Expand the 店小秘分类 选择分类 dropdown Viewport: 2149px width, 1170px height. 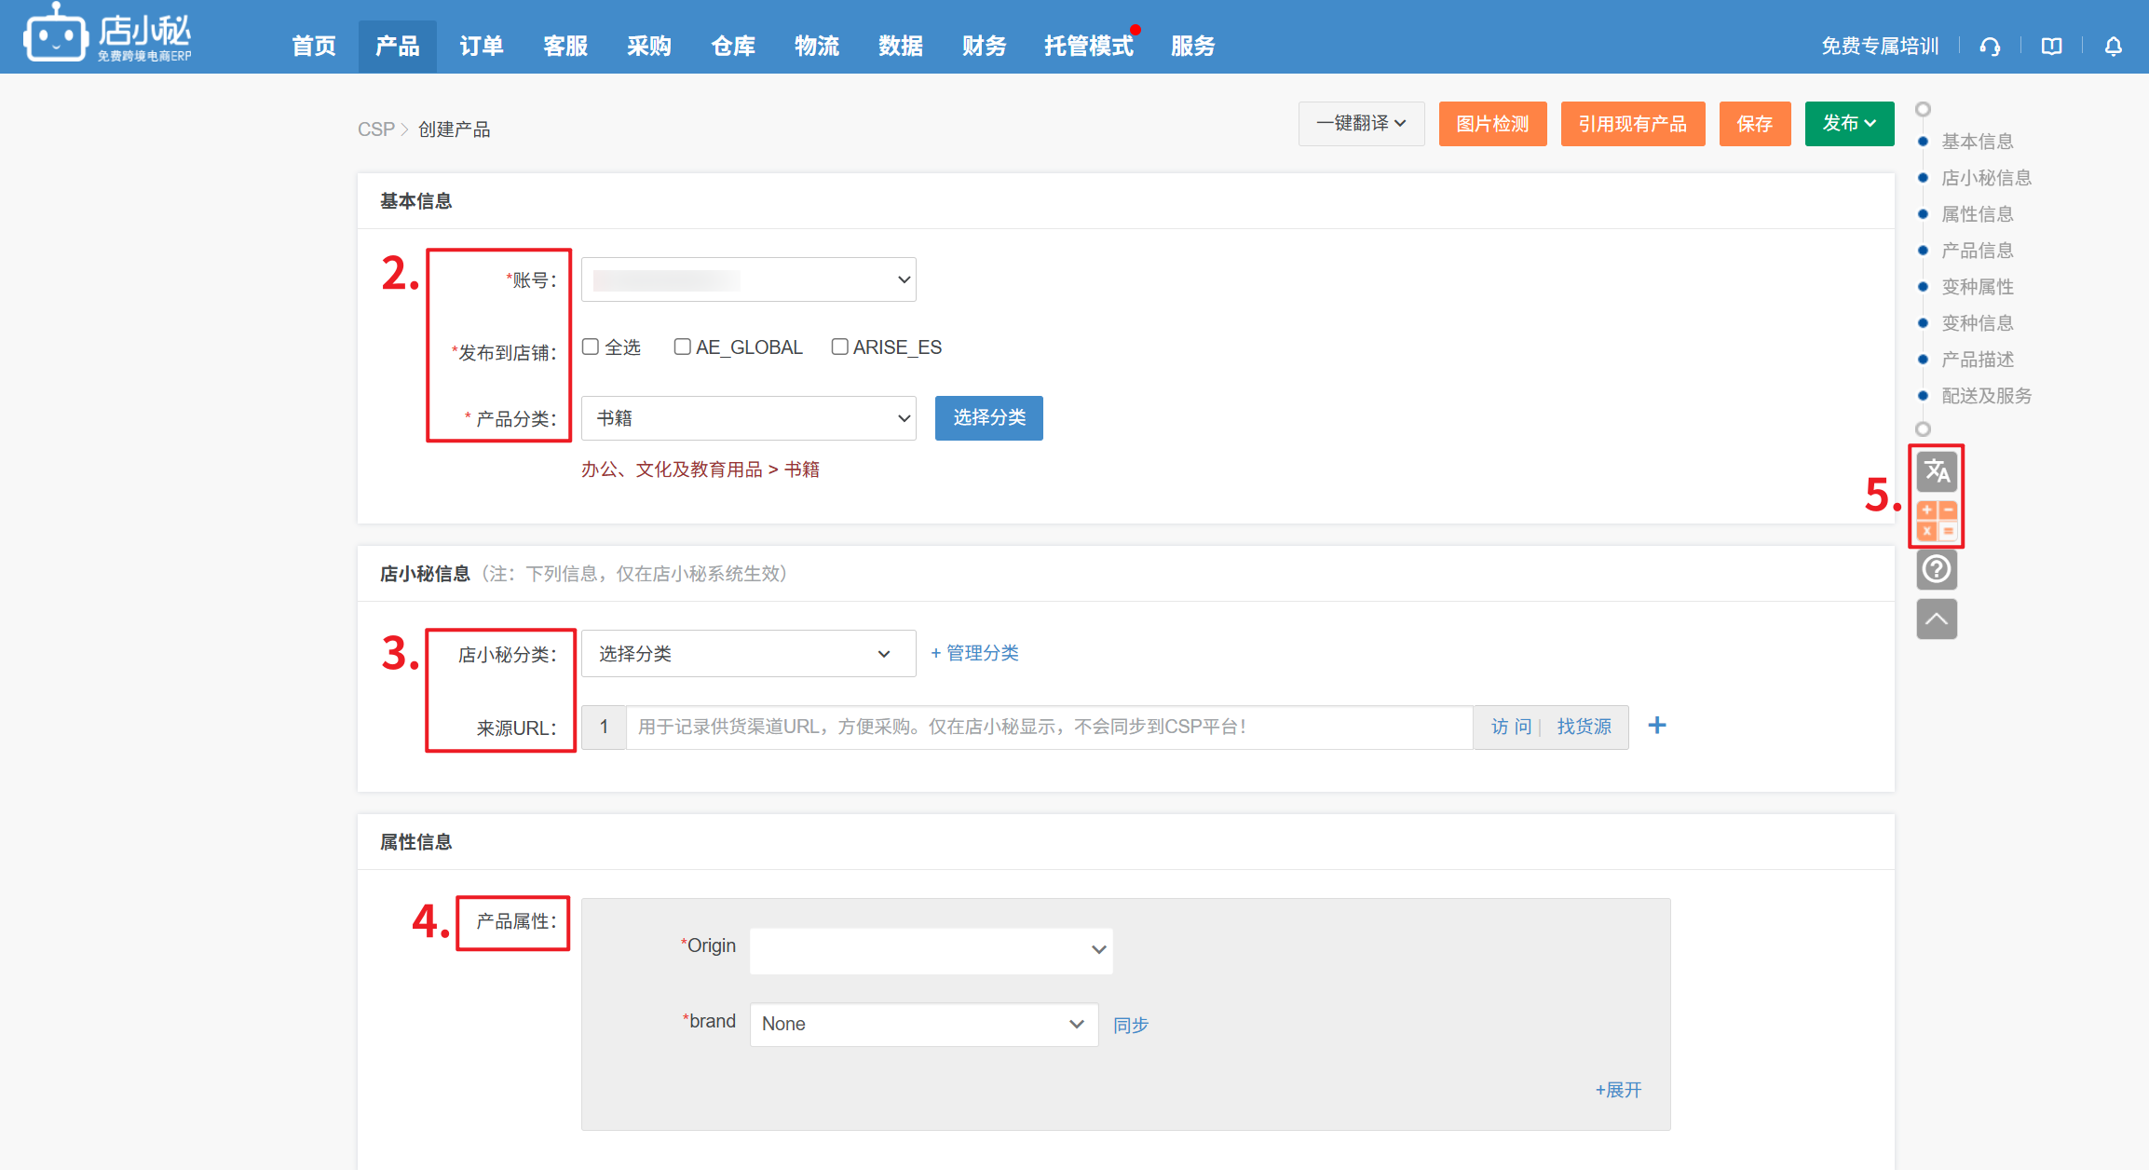tap(748, 654)
